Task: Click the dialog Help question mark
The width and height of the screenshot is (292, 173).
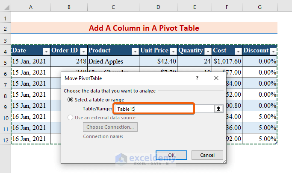Action: tap(197, 78)
